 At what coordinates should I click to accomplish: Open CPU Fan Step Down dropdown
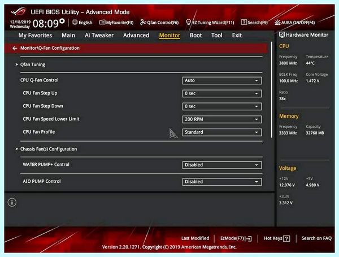(222, 106)
